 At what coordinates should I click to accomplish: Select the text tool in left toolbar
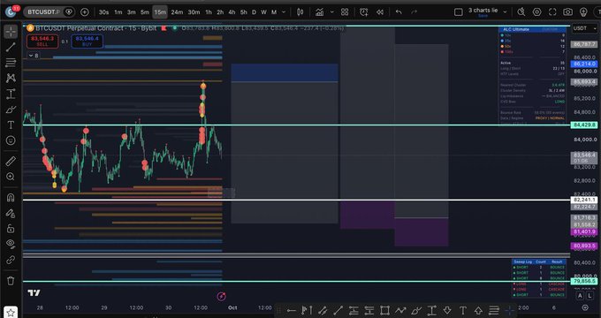pyautogui.click(x=11, y=125)
